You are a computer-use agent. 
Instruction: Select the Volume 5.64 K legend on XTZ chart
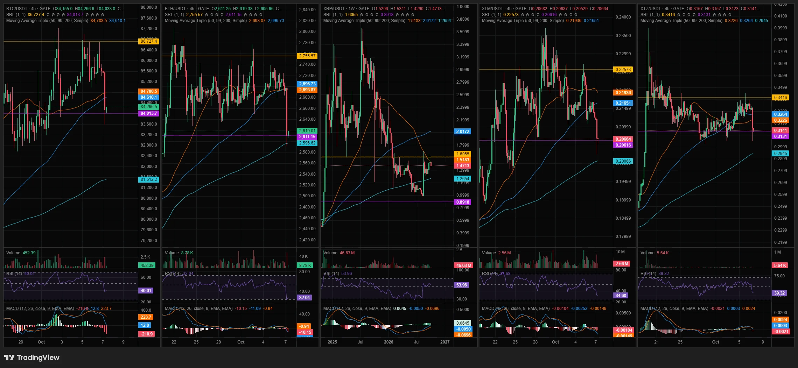(x=654, y=253)
